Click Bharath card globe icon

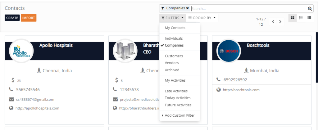coord(115,108)
